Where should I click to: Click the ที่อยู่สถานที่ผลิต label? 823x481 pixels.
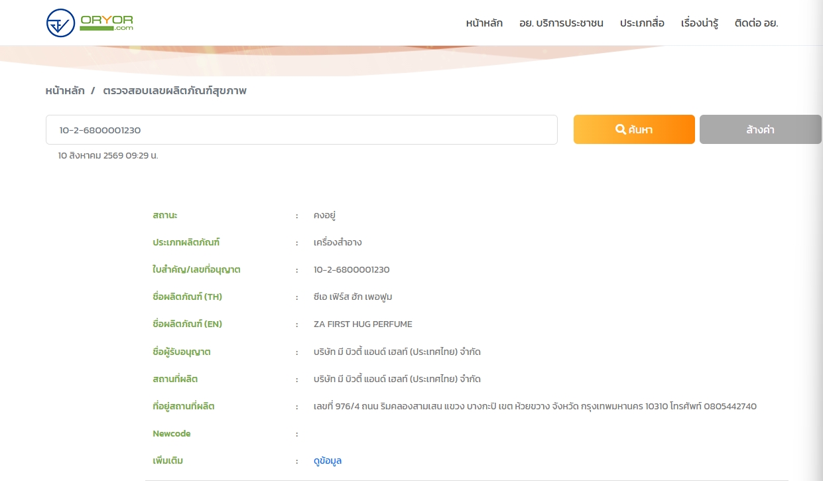pyautogui.click(x=184, y=406)
